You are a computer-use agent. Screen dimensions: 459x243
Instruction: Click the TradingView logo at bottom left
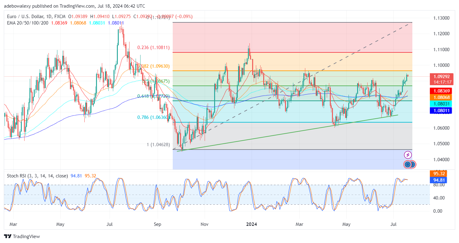tap(22, 237)
